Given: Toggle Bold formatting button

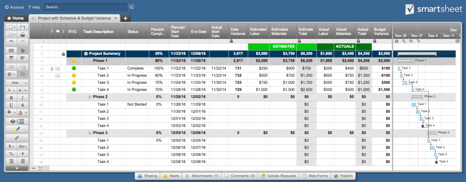Looking at the screenshot, I should click(x=11, y=98).
